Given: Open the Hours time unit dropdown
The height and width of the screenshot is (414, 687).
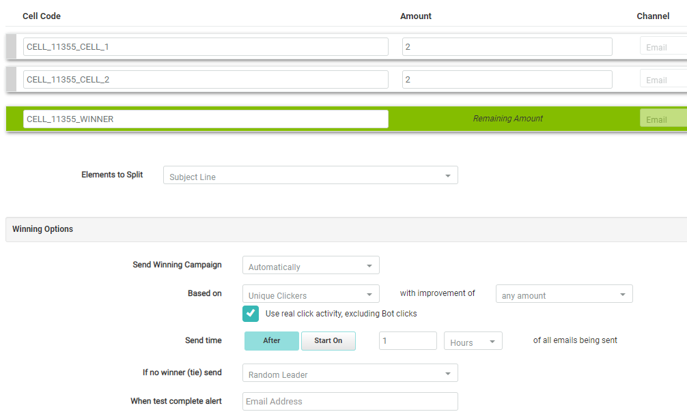Looking at the screenshot, I should point(473,342).
